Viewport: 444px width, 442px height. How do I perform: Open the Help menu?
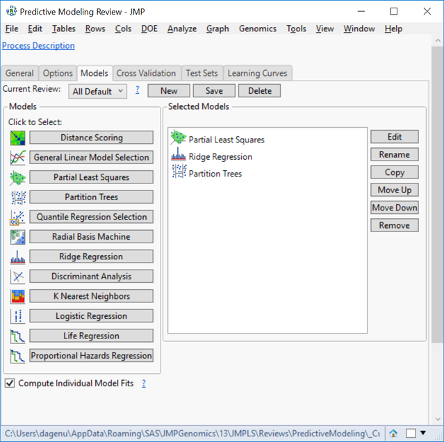tap(393, 28)
